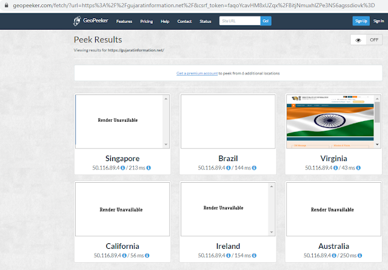
Task: Click Ireland IP address info icon
Action: (x=229, y=255)
